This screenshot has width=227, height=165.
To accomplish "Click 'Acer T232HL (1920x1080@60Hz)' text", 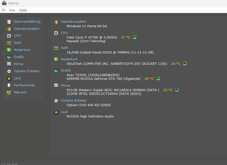I will (x=93, y=75).
